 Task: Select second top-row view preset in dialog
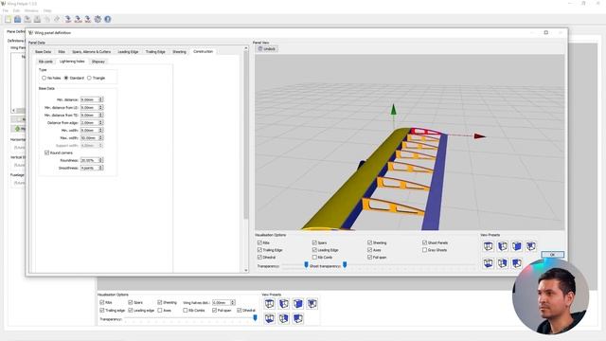coord(503,246)
